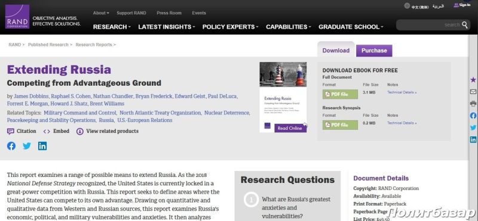Open North Atlantic Treaty Organization topic
Screen dimensions: 478x221
coord(160,113)
